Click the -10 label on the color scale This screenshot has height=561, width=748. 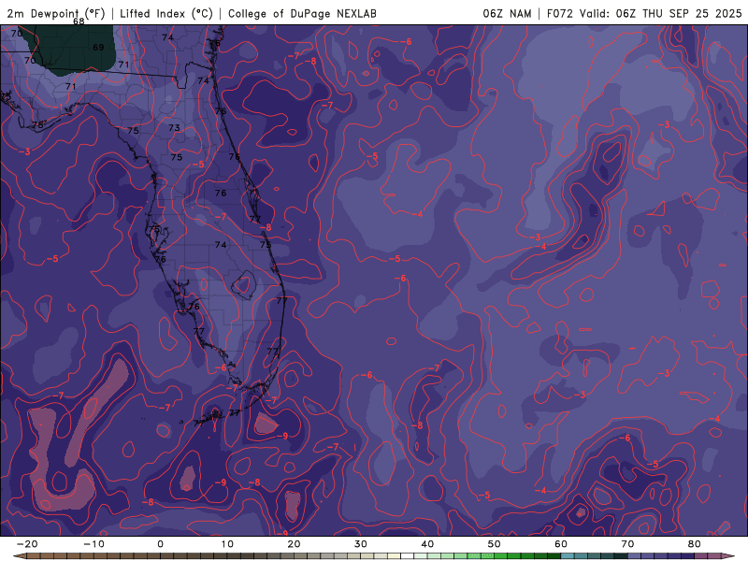coord(93,544)
